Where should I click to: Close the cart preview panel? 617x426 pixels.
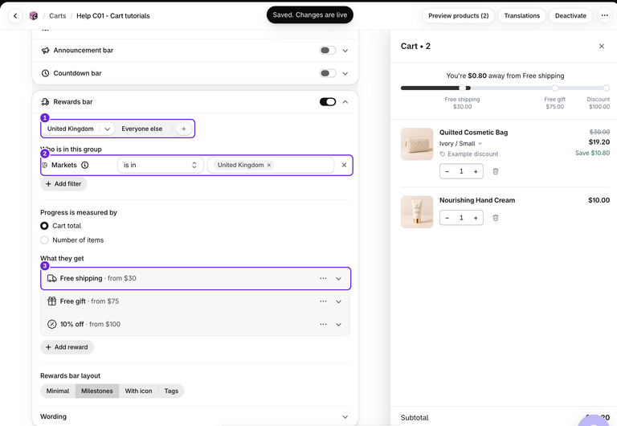pos(601,46)
